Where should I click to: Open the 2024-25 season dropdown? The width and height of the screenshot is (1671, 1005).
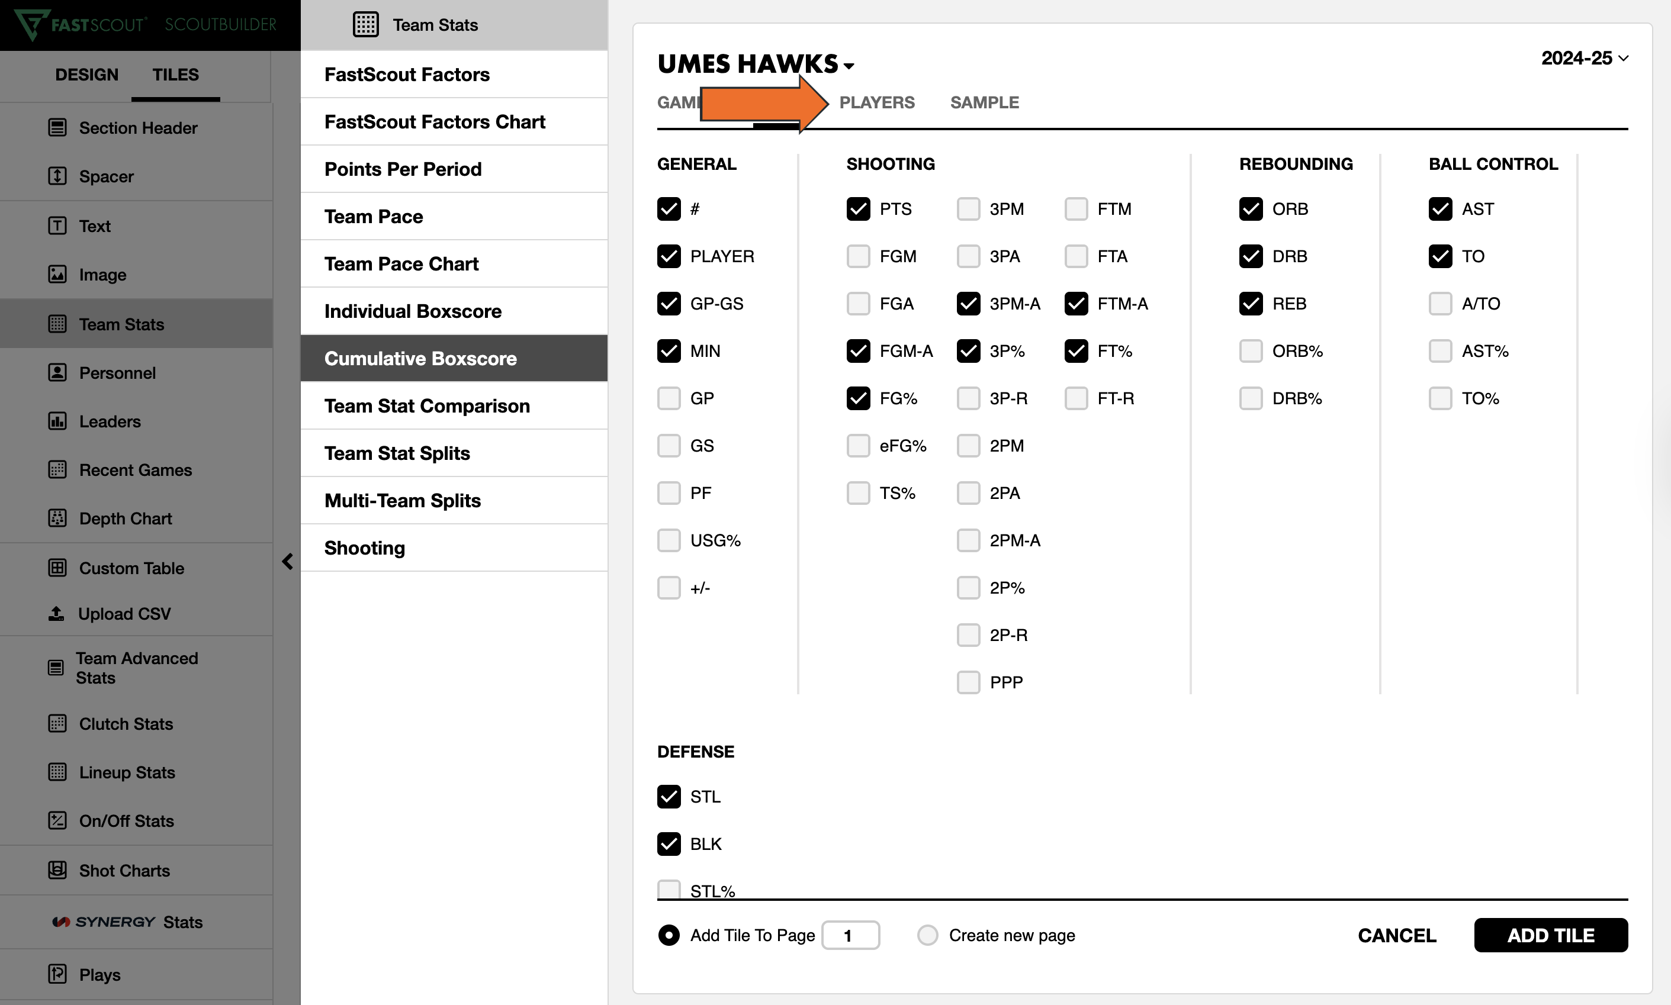tap(1585, 58)
